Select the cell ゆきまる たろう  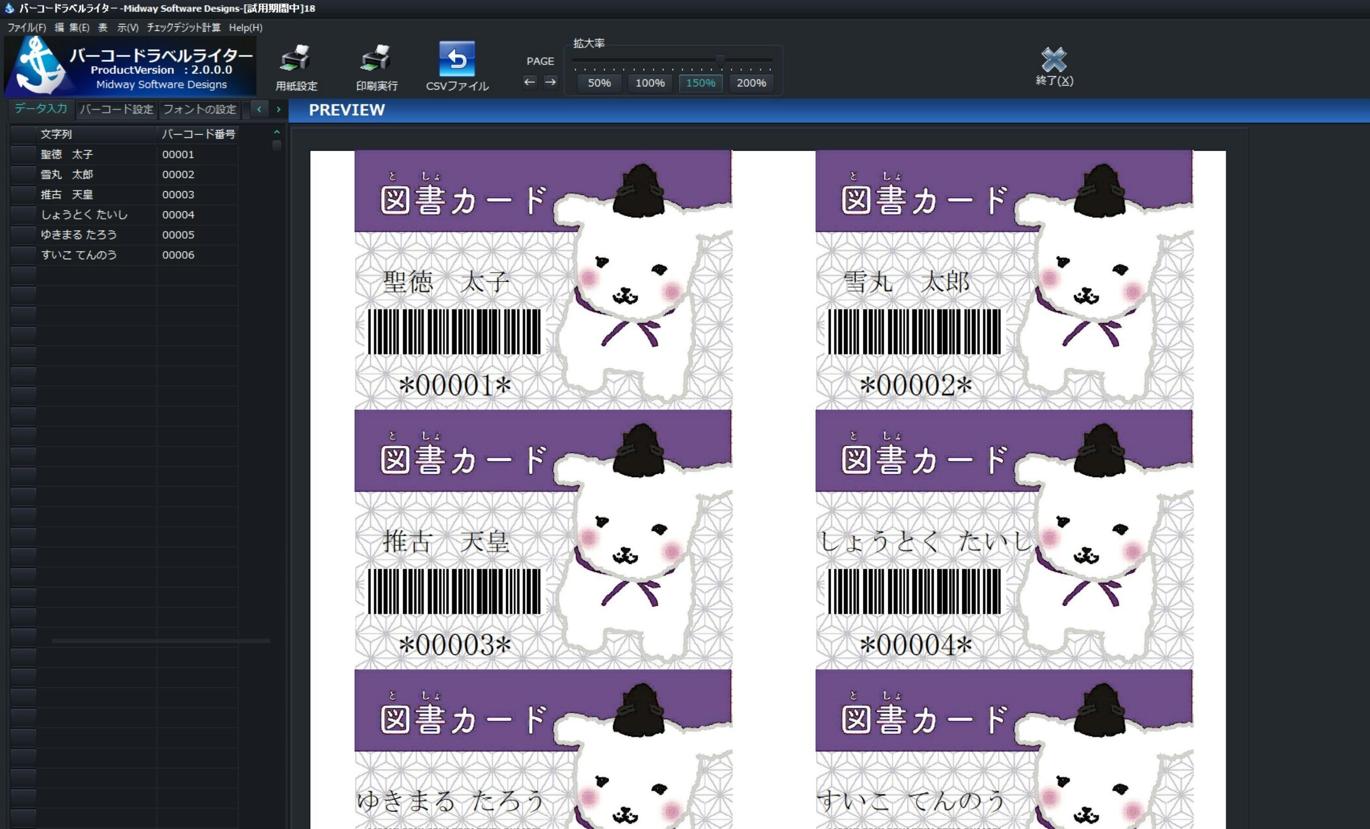coord(96,234)
